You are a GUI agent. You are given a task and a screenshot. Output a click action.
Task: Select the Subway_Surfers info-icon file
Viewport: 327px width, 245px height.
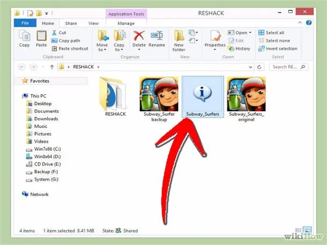[203, 97]
